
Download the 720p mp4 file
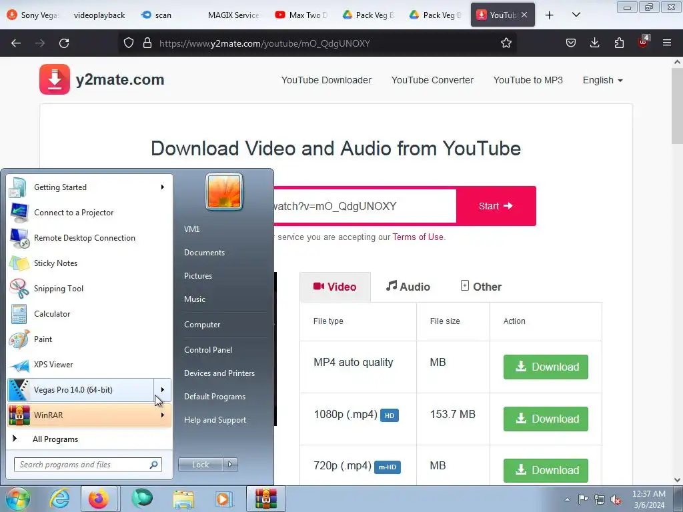[x=546, y=470]
